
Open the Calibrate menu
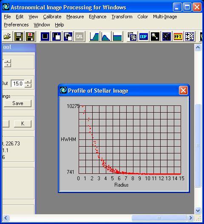click(x=52, y=17)
